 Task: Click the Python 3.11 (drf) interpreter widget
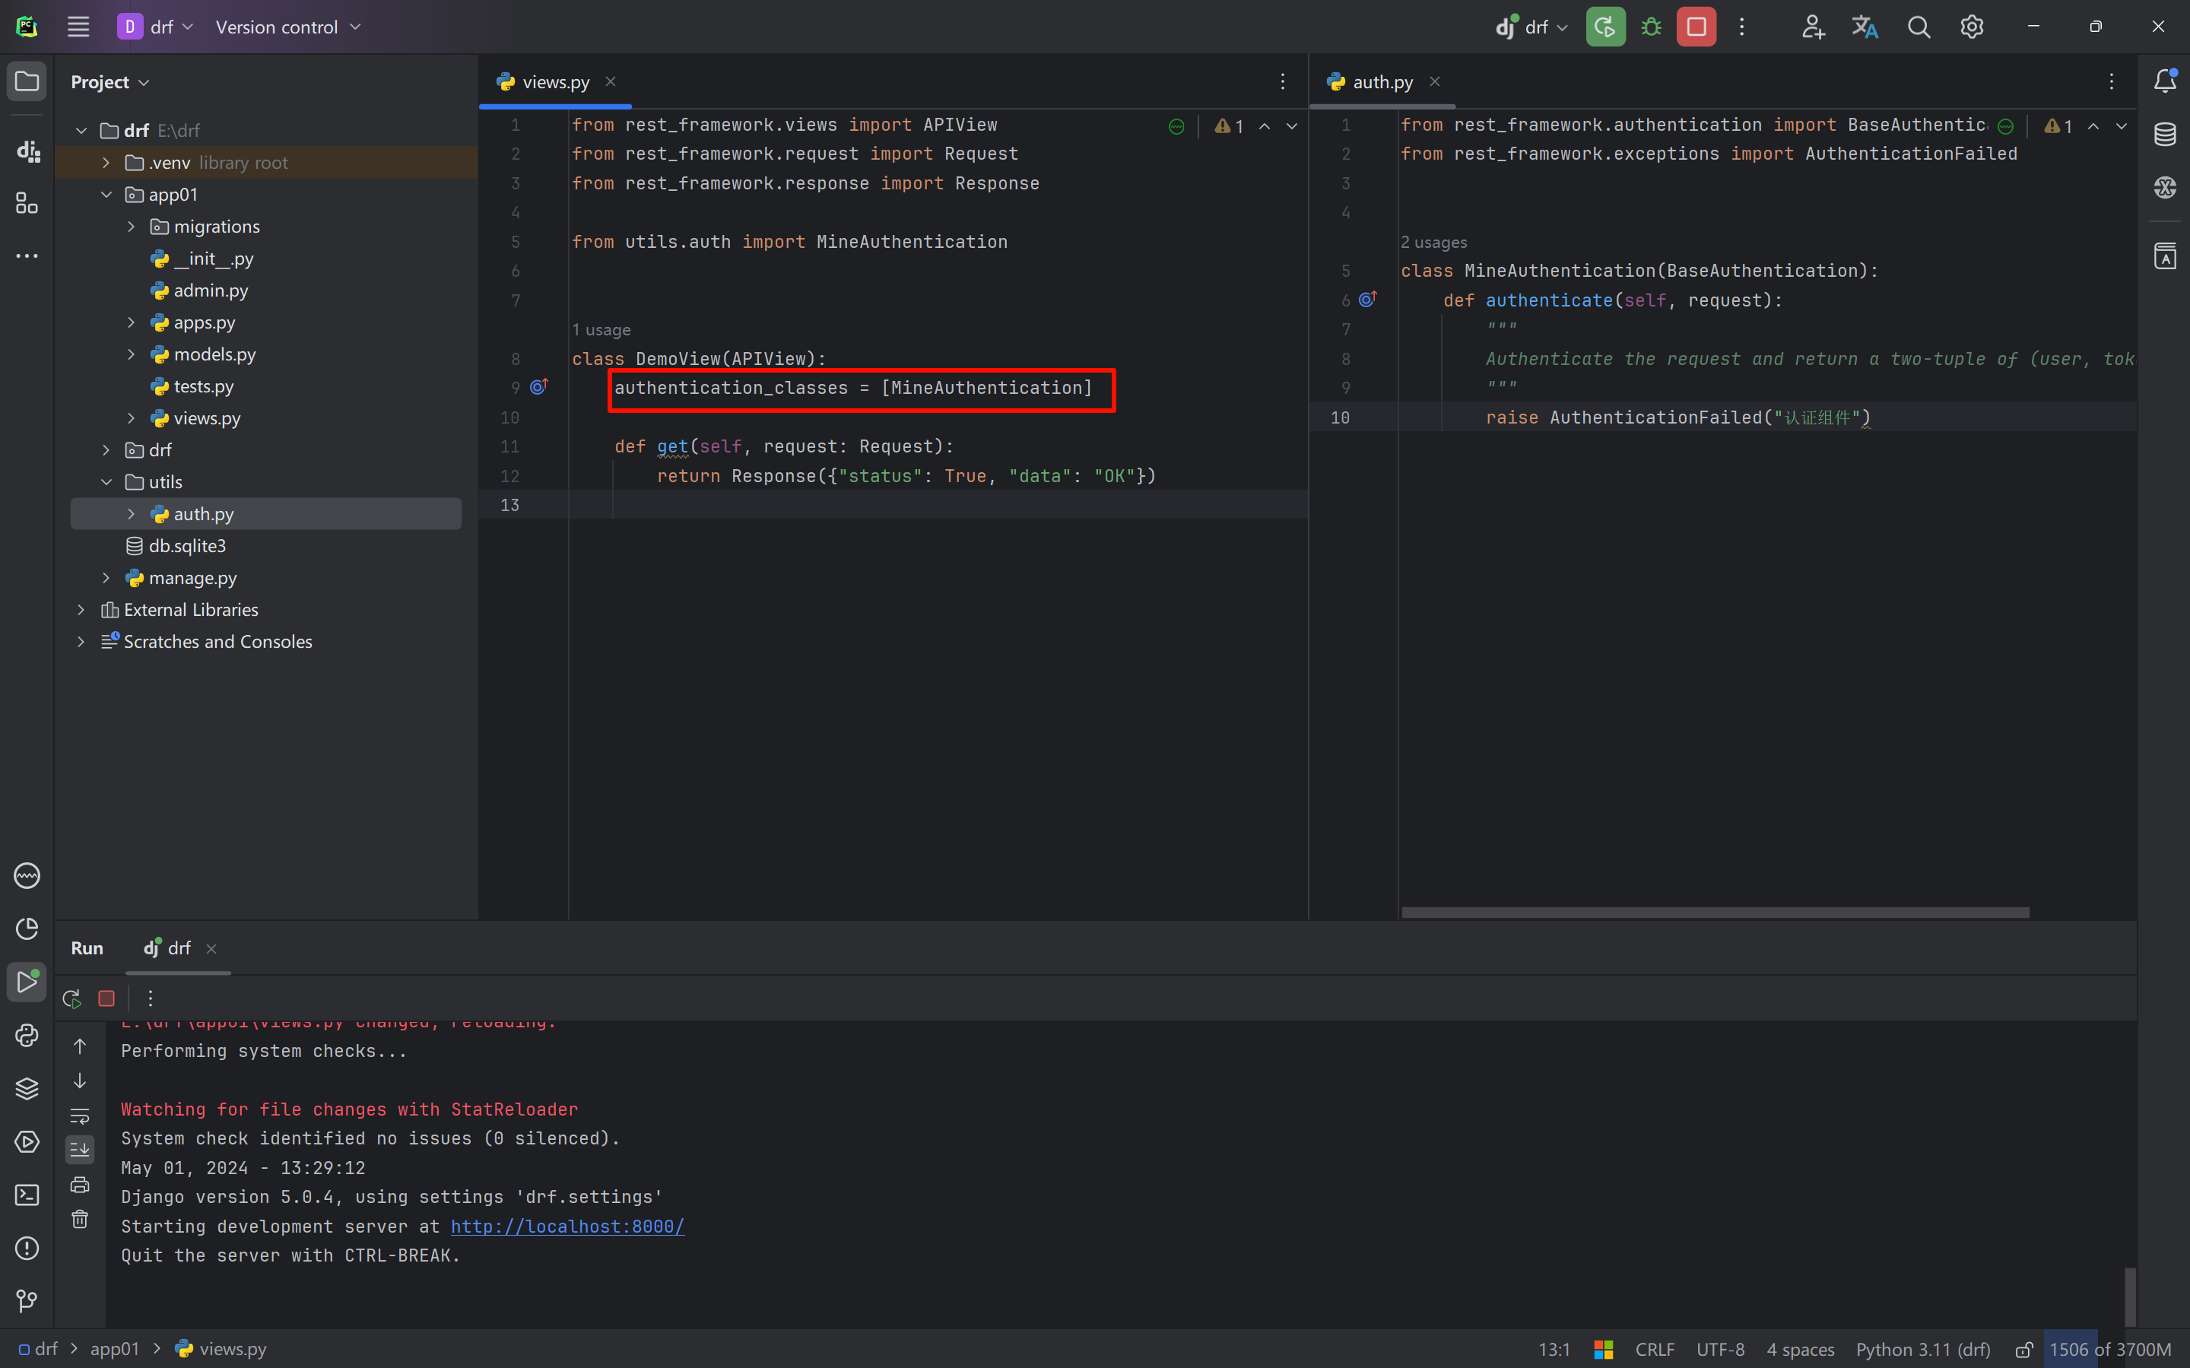1923,1349
